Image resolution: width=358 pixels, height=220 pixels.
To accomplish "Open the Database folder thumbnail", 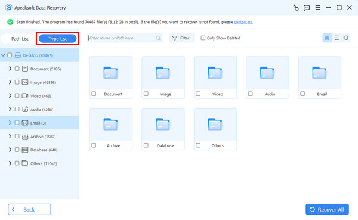I will tap(163, 125).
